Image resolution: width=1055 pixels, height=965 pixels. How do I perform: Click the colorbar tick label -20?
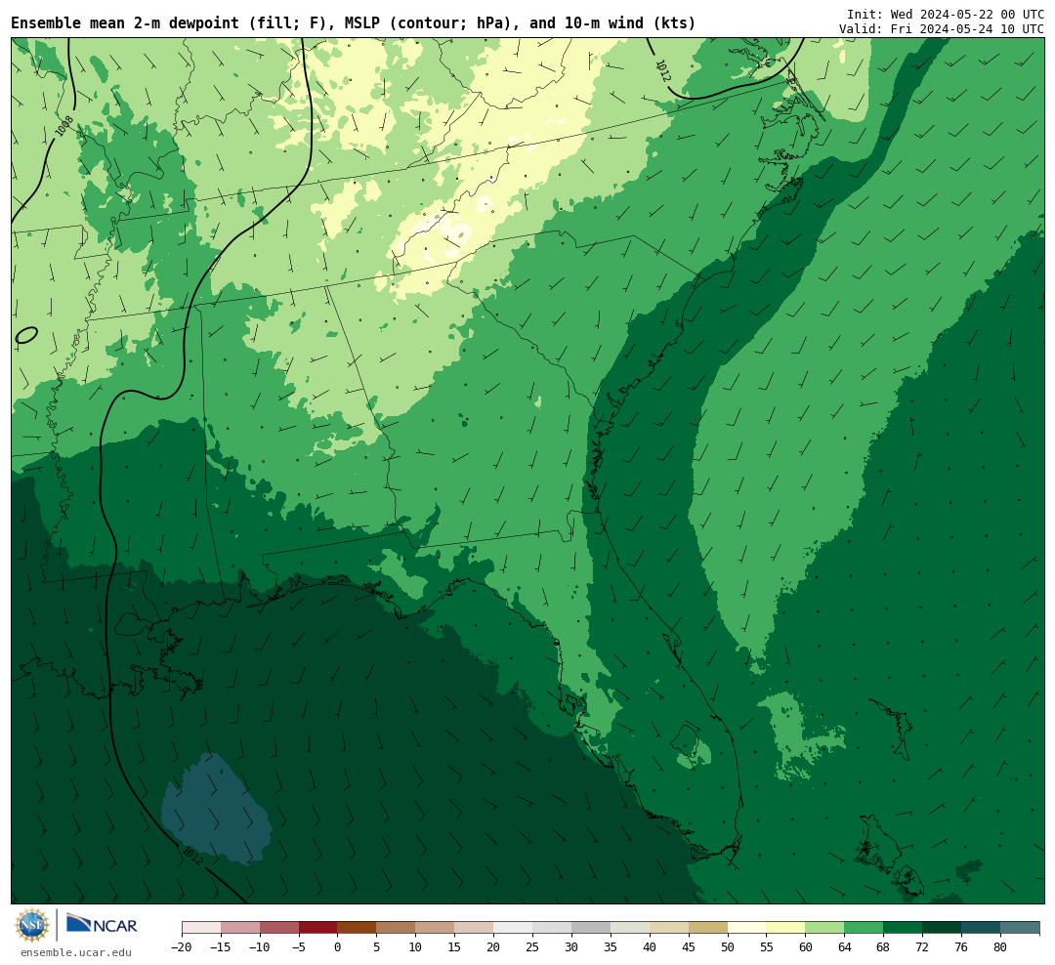[182, 946]
